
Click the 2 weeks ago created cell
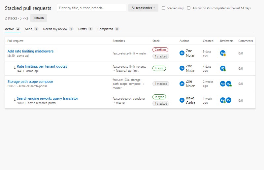(208, 84)
